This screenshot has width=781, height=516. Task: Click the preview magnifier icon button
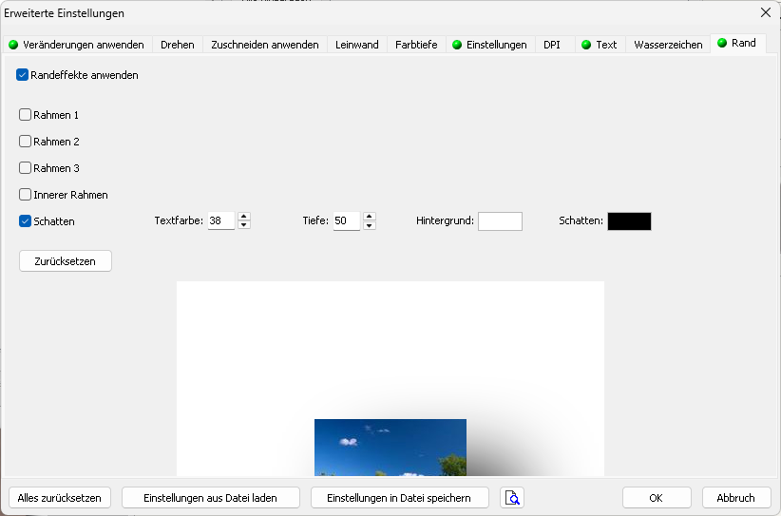pos(512,497)
